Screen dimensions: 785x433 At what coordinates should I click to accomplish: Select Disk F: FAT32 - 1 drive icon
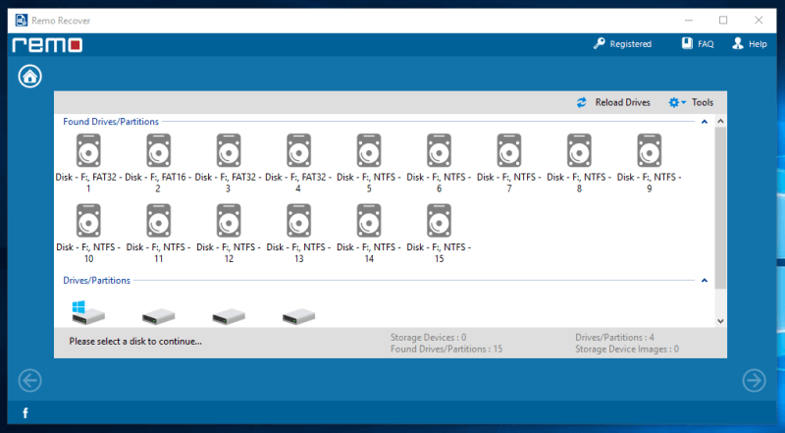pos(88,150)
